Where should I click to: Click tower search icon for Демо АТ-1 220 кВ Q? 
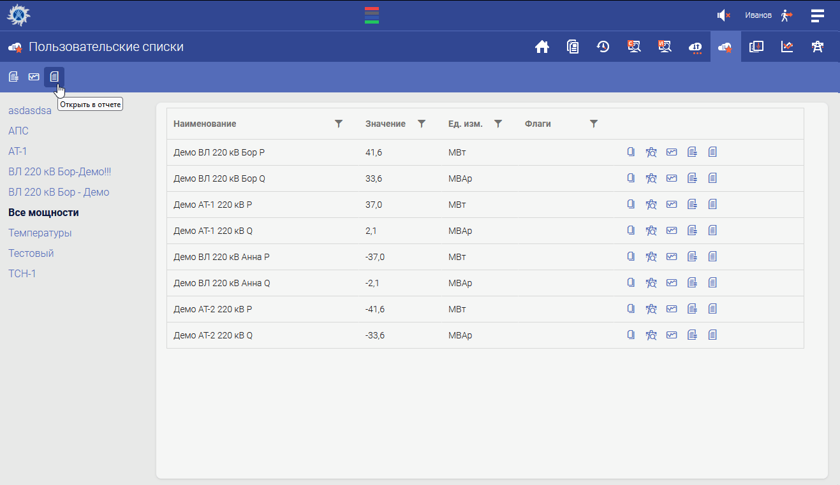[x=651, y=231]
